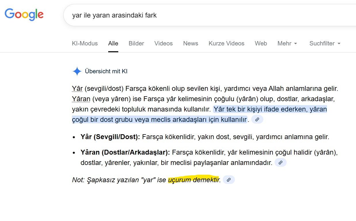Open source link icon after the Not line
Viewport: 356px width, 221px height.
click(229, 180)
